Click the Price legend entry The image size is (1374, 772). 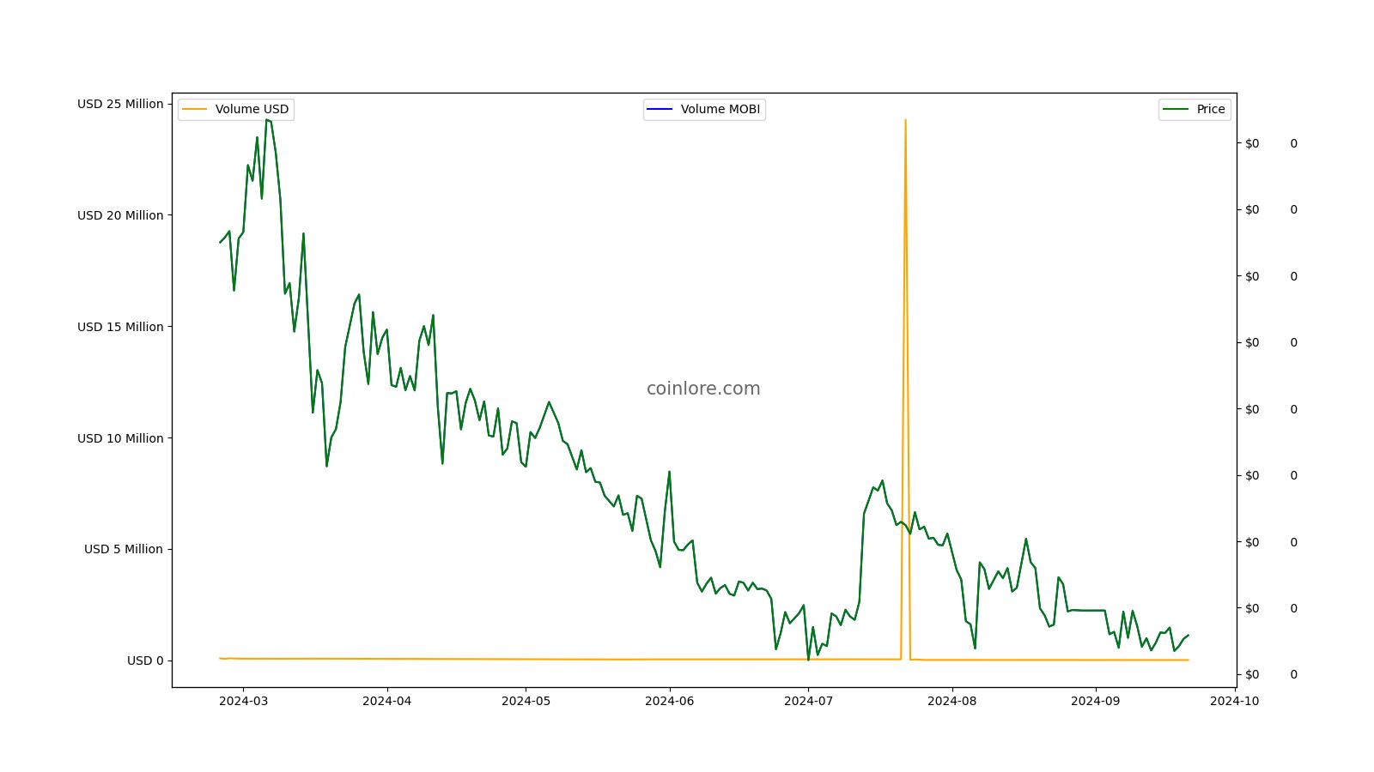coord(1195,110)
